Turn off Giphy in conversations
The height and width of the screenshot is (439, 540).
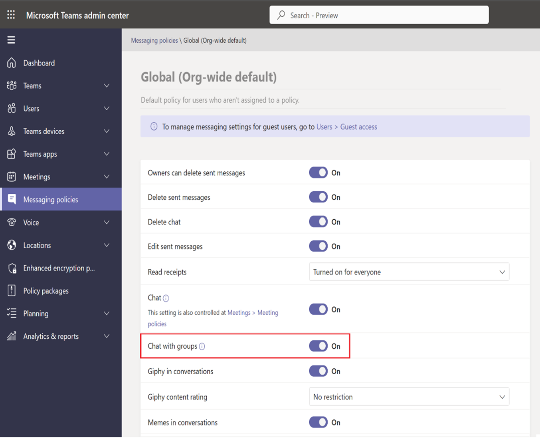[318, 371]
